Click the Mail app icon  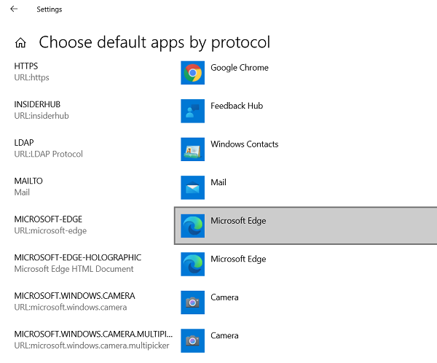[x=193, y=187]
